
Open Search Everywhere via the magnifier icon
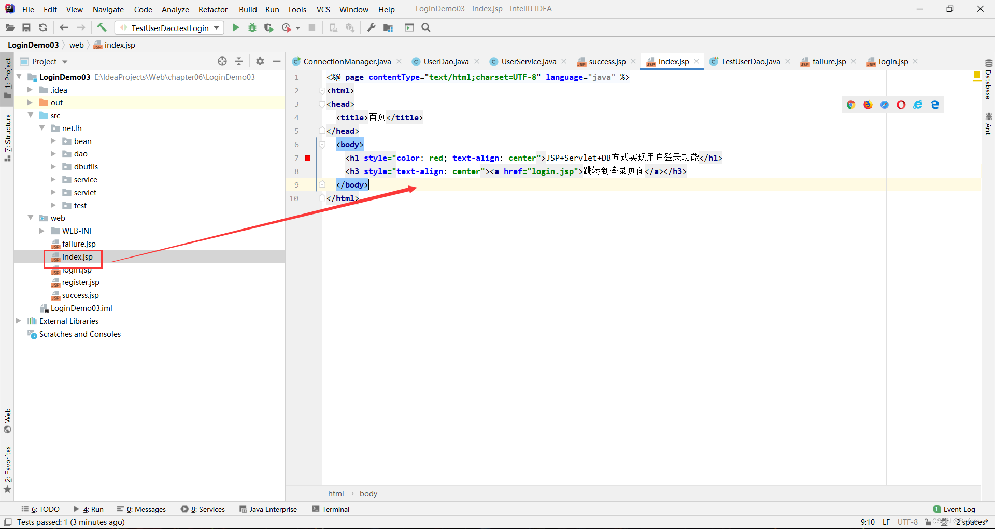click(426, 27)
